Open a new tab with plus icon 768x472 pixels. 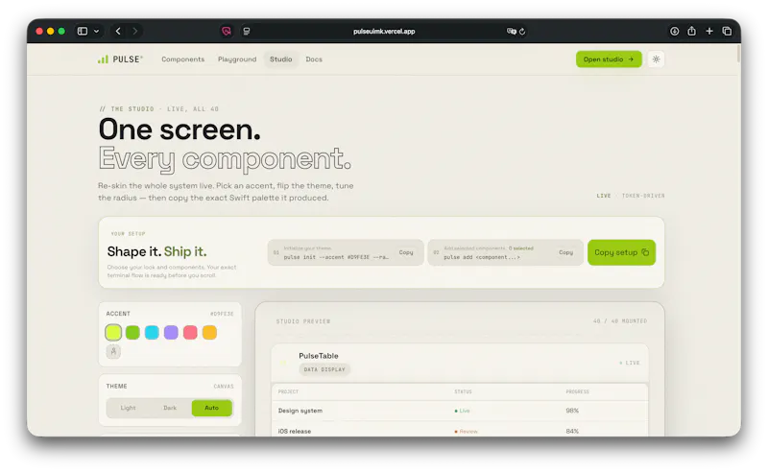709,31
